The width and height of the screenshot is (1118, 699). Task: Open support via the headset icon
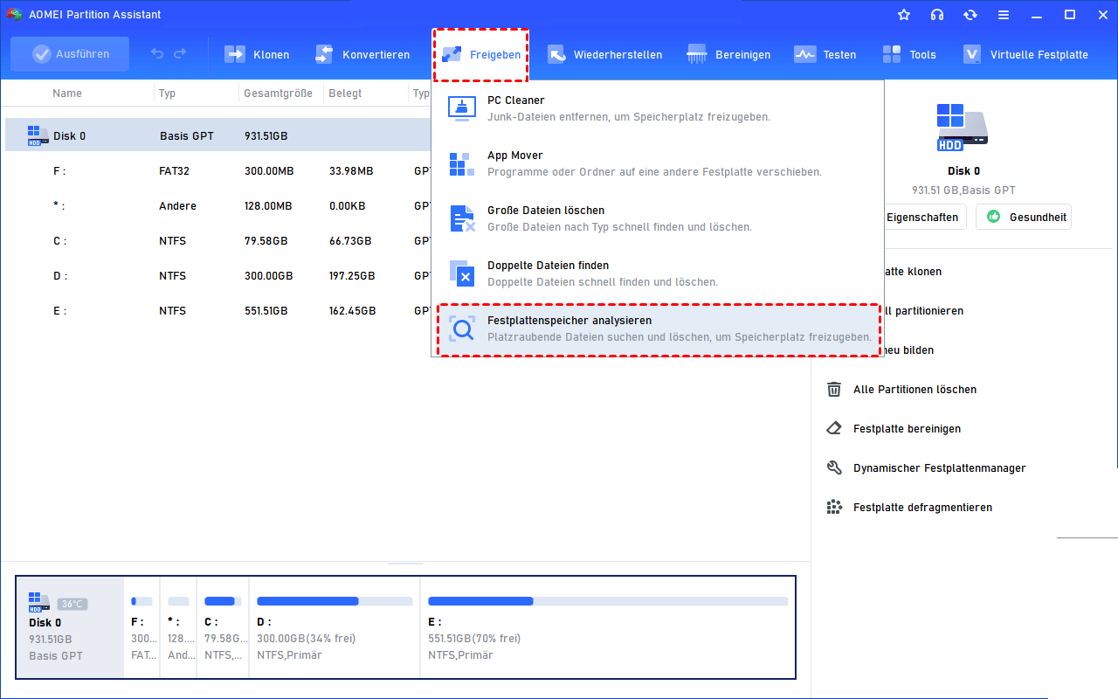pyautogui.click(x=937, y=15)
